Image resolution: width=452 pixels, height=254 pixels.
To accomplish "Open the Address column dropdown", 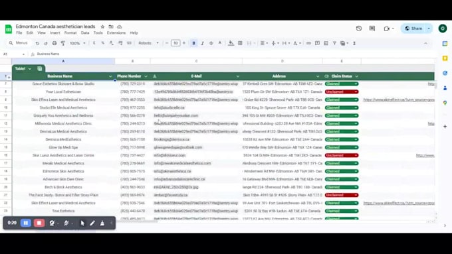I will (318, 76).
